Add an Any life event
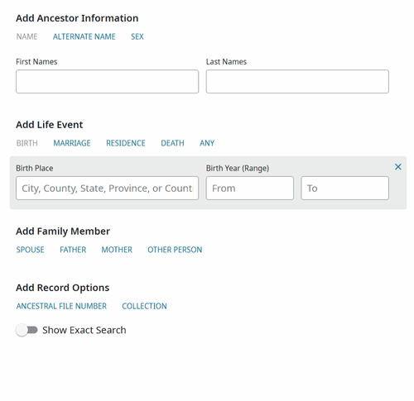Image resolution: width=414 pixels, height=401 pixels. 207,143
